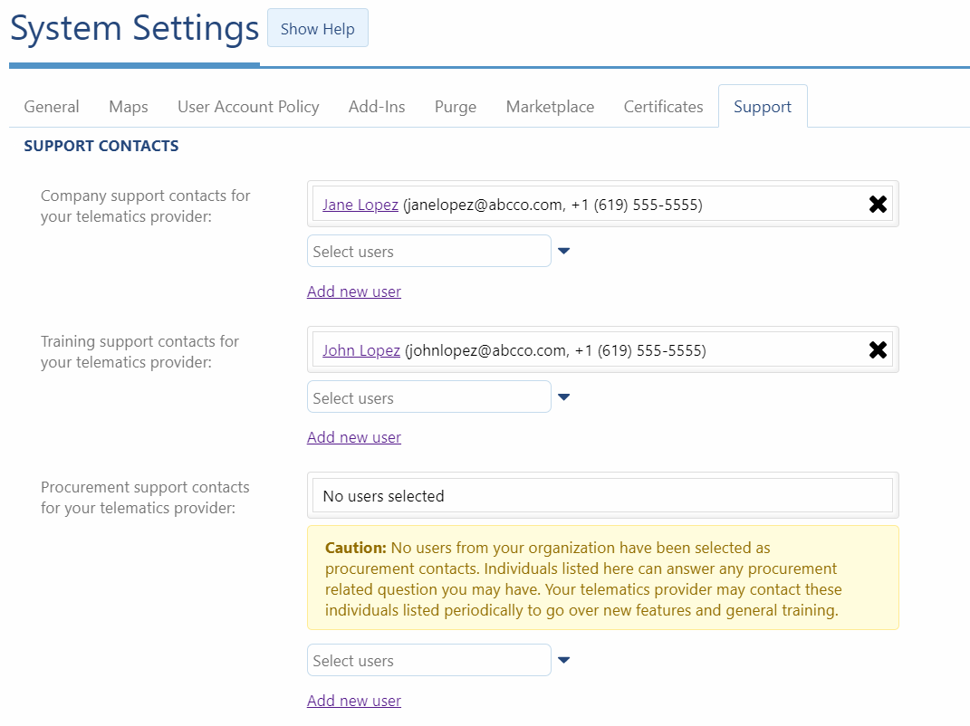Click Add new user under procurement contacts

pyautogui.click(x=354, y=701)
